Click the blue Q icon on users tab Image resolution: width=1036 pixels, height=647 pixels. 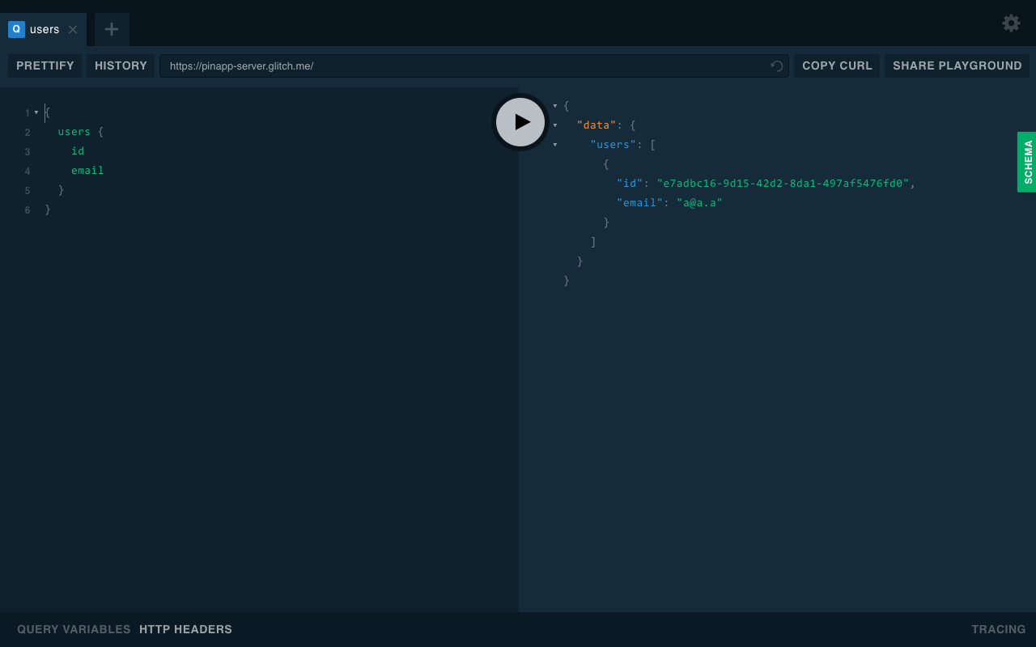tap(16, 29)
